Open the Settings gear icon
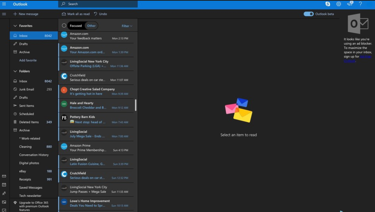Screen dimensions: 375x212 (x=339, y=4)
